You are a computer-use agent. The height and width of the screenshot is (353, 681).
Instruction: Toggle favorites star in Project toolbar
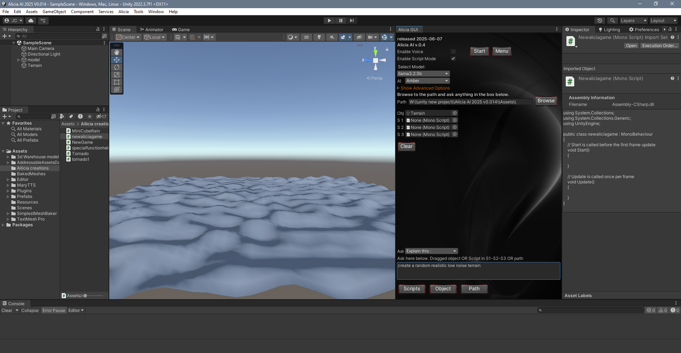coord(90,116)
